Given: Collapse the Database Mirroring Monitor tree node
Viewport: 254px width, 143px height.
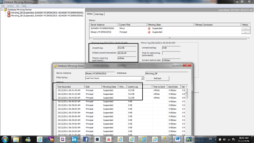Looking at the screenshot, I should pyautogui.click(x=2, y=10).
